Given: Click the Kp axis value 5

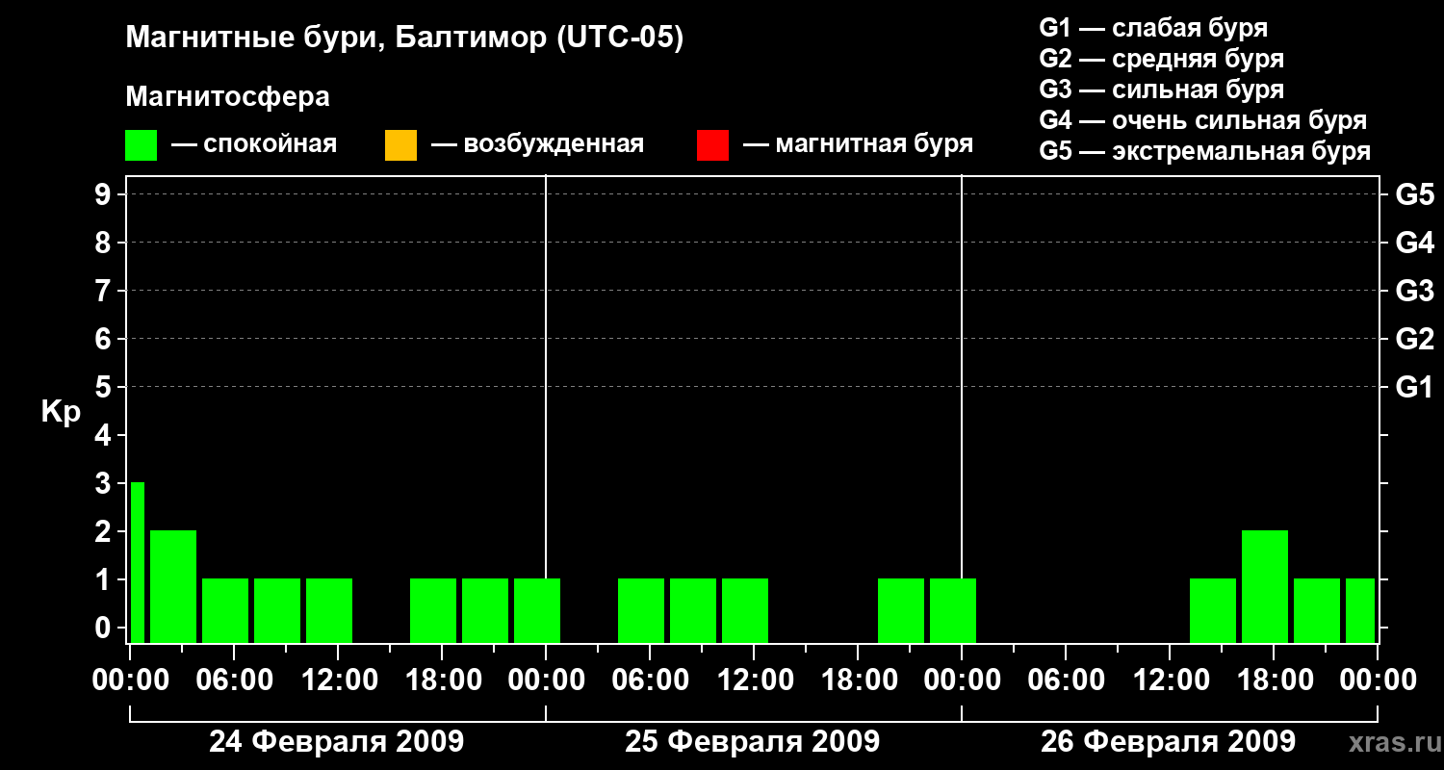Looking at the screenshot, I should (105, 387).
